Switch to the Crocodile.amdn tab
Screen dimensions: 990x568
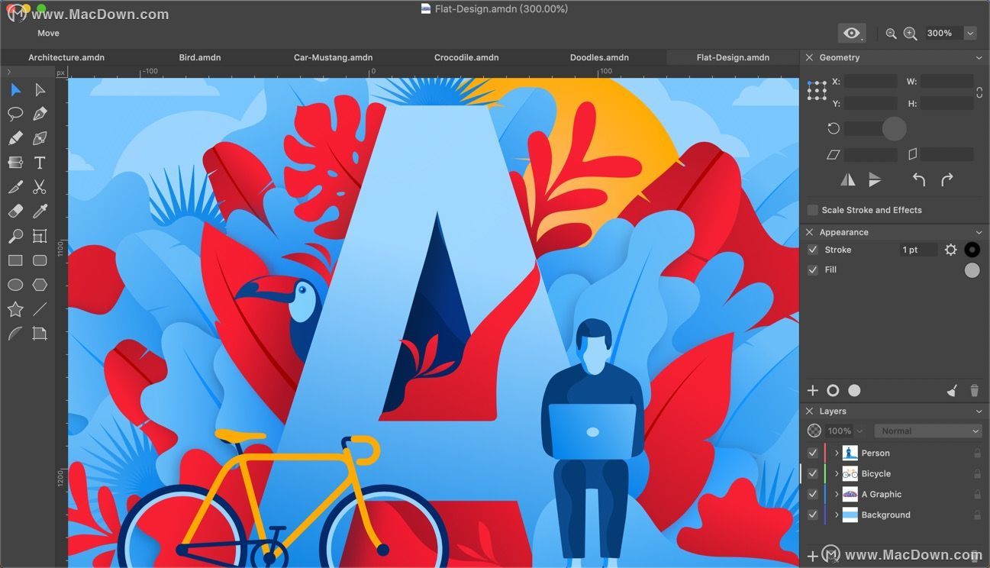tap(466, 57)
